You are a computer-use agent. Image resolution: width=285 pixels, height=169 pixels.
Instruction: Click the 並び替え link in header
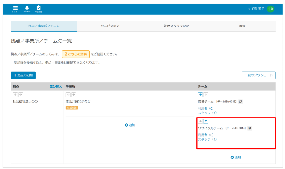click(56, 86)
